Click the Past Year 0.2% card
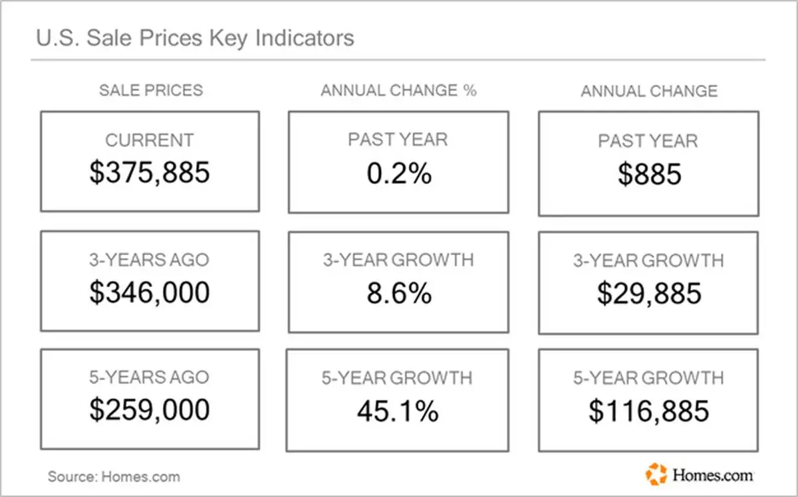 (x=398, y=161)
